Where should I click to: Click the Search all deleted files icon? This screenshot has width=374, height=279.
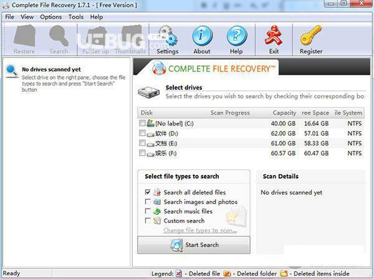coord(157,192)
